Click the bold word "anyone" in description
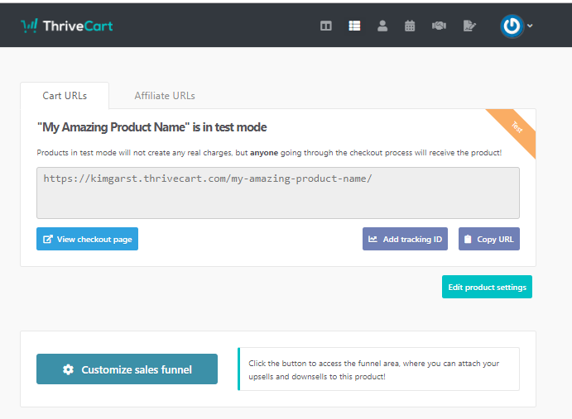 point(264,153)
